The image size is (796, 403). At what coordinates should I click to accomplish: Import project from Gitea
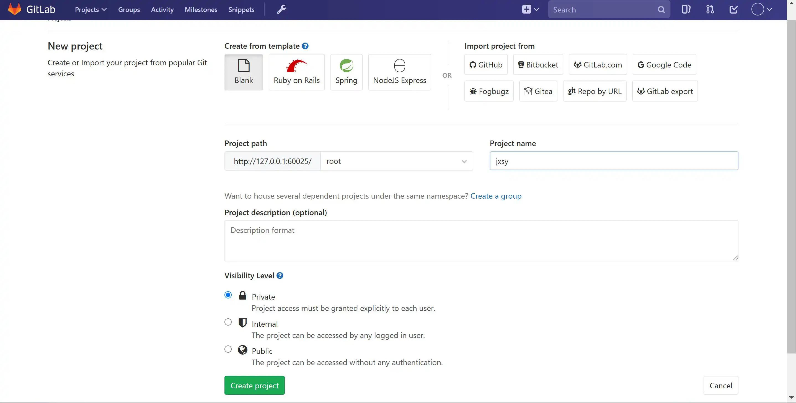pos(538,91)
